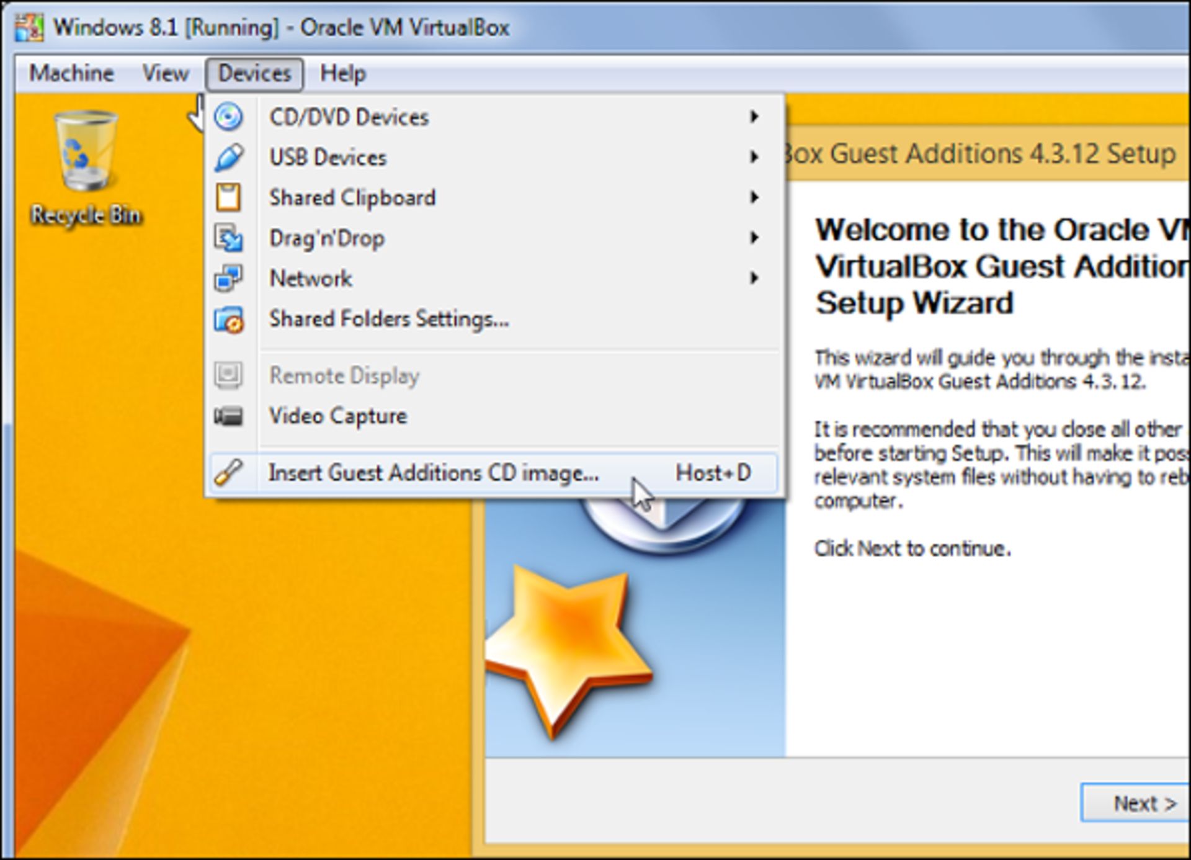1191x860 pixels.
Task: Open the Help menu
Action: [342, 74]
